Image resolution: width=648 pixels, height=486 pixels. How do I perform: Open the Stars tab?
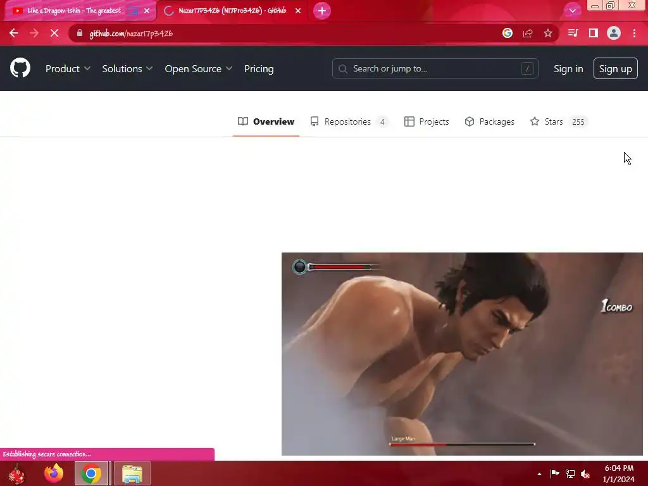(x=559, y=121)
